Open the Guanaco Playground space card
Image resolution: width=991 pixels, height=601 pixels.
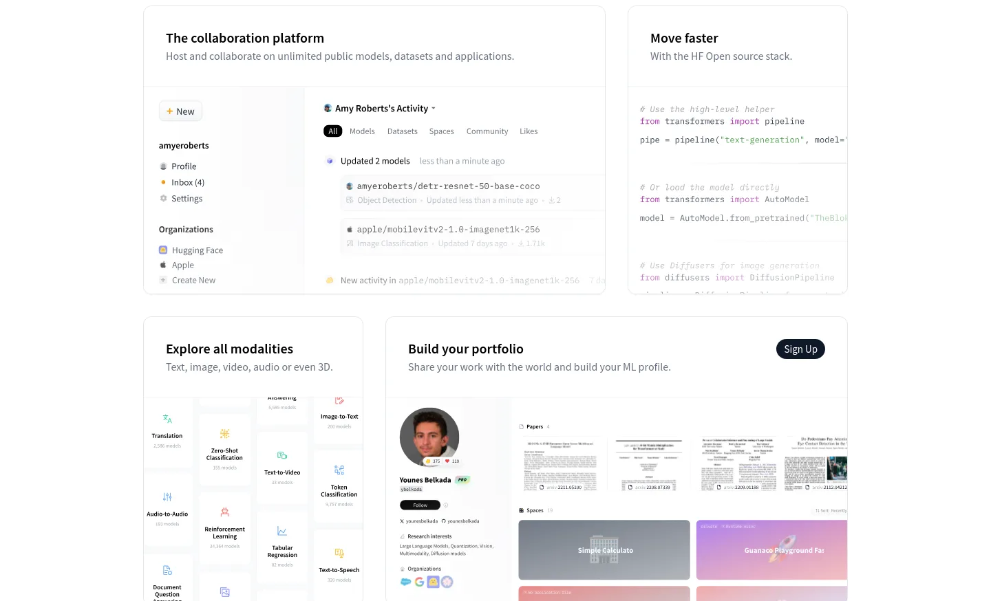click(771, 550)
